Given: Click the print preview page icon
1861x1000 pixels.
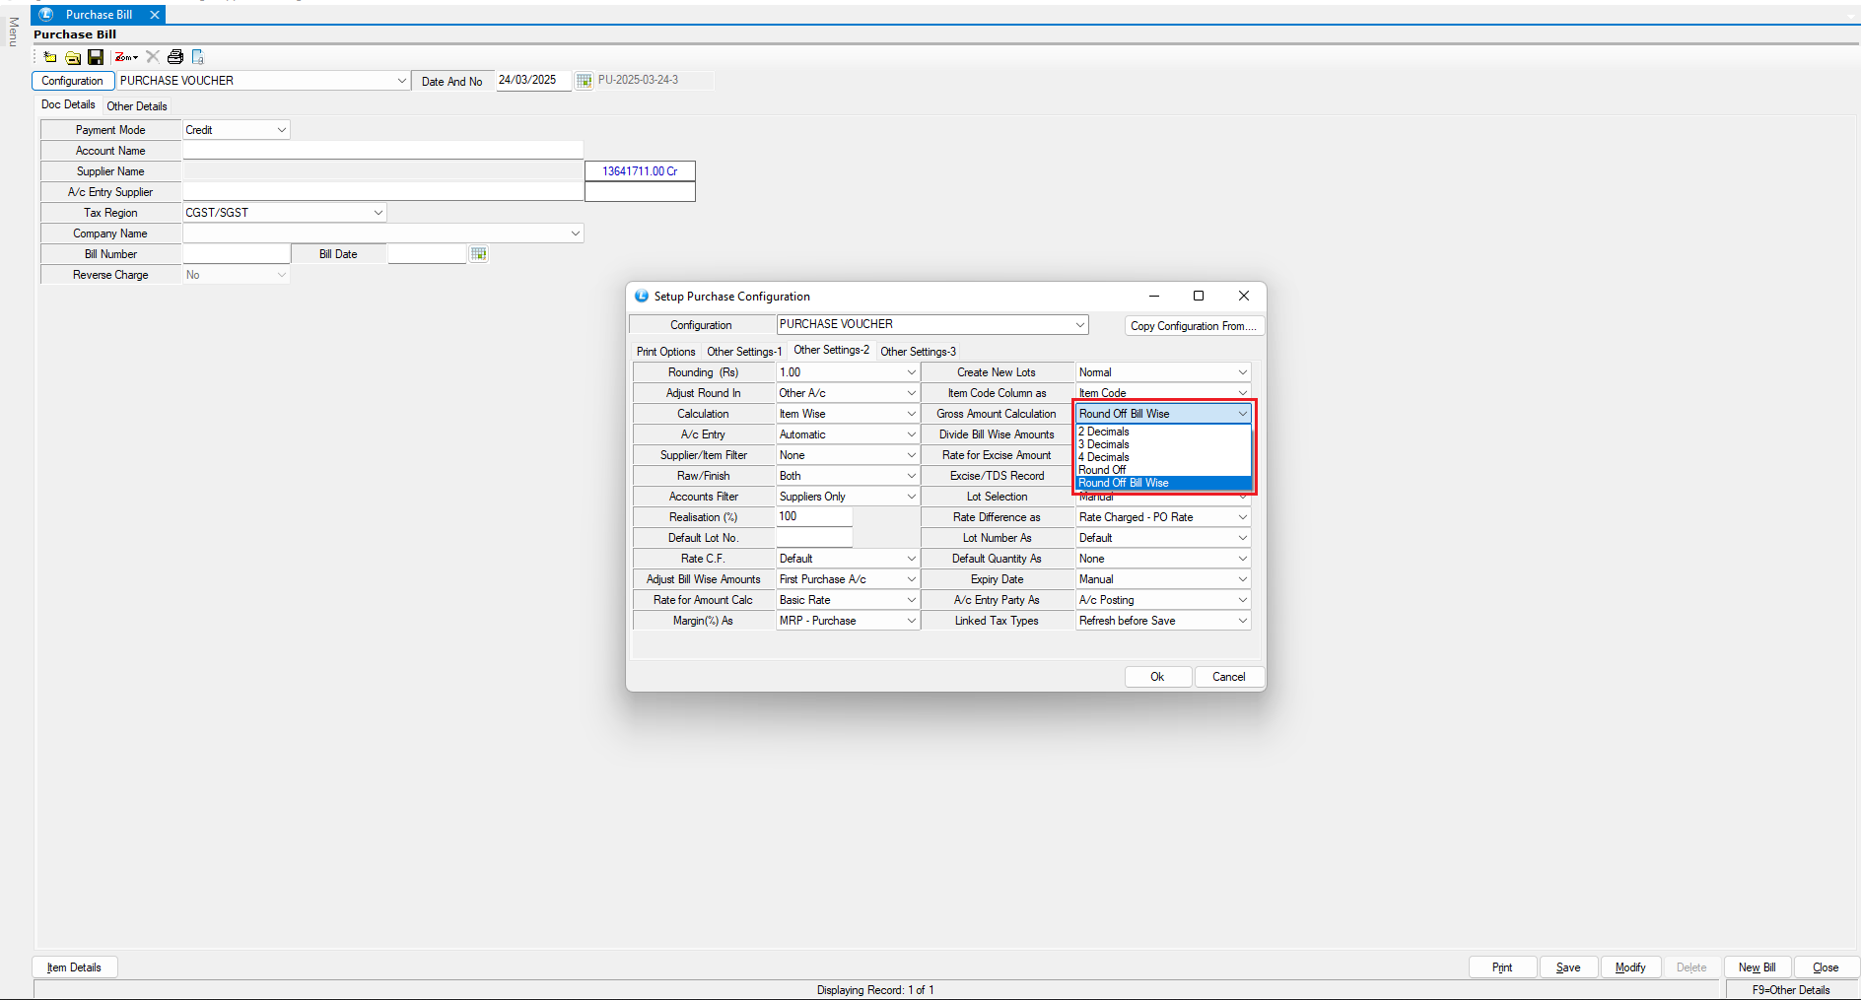Looking at the screenshot, I should 198,57.
